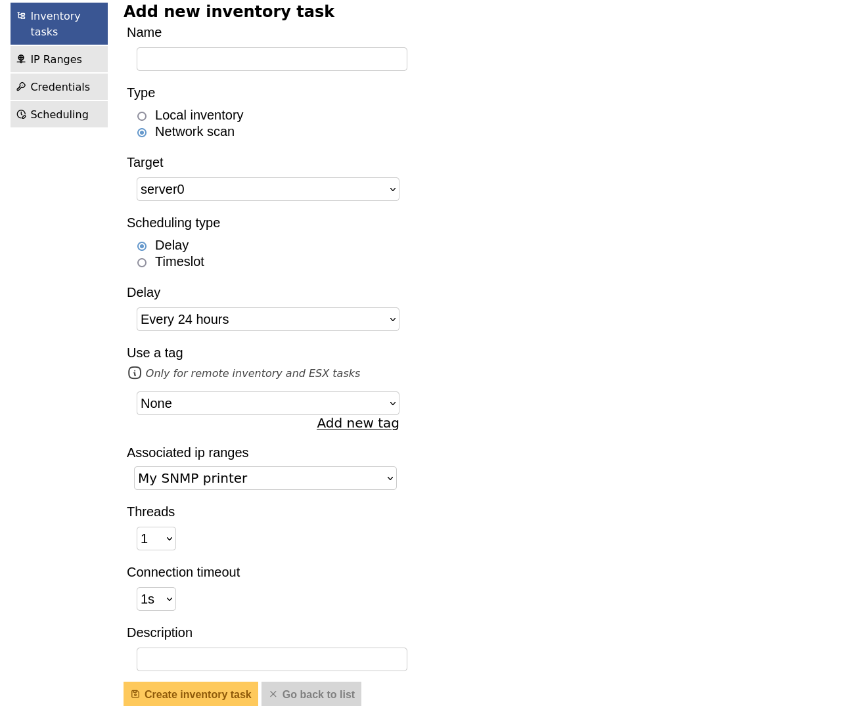This screenshot has height=706, width=841.
Task: Click the IP Ranges network icon
Action: (21, 59)
